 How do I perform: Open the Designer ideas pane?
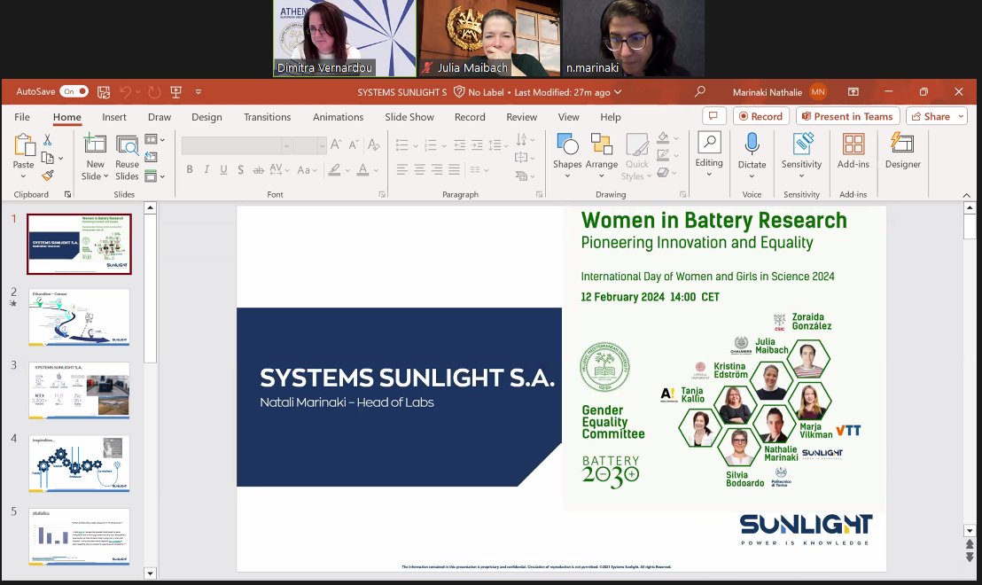902,151
